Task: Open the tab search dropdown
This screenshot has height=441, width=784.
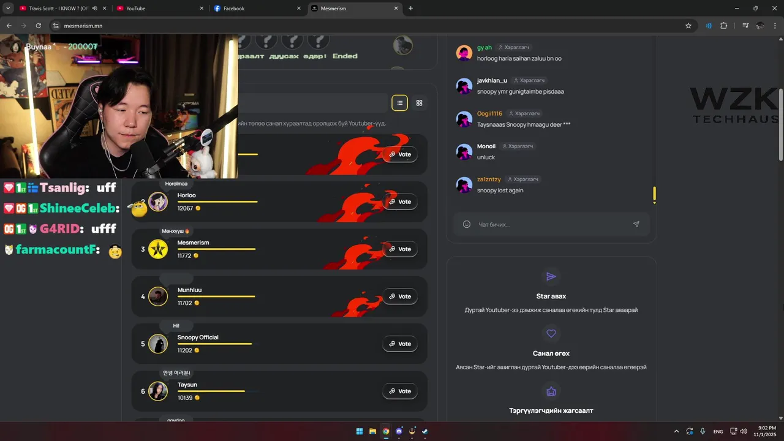Action: tap(8, 9)
